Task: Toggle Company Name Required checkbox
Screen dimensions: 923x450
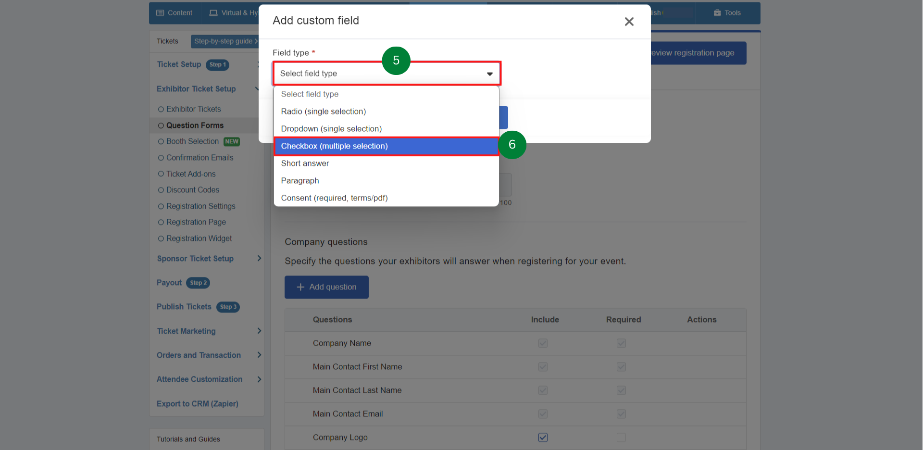Action: [622, 343]
